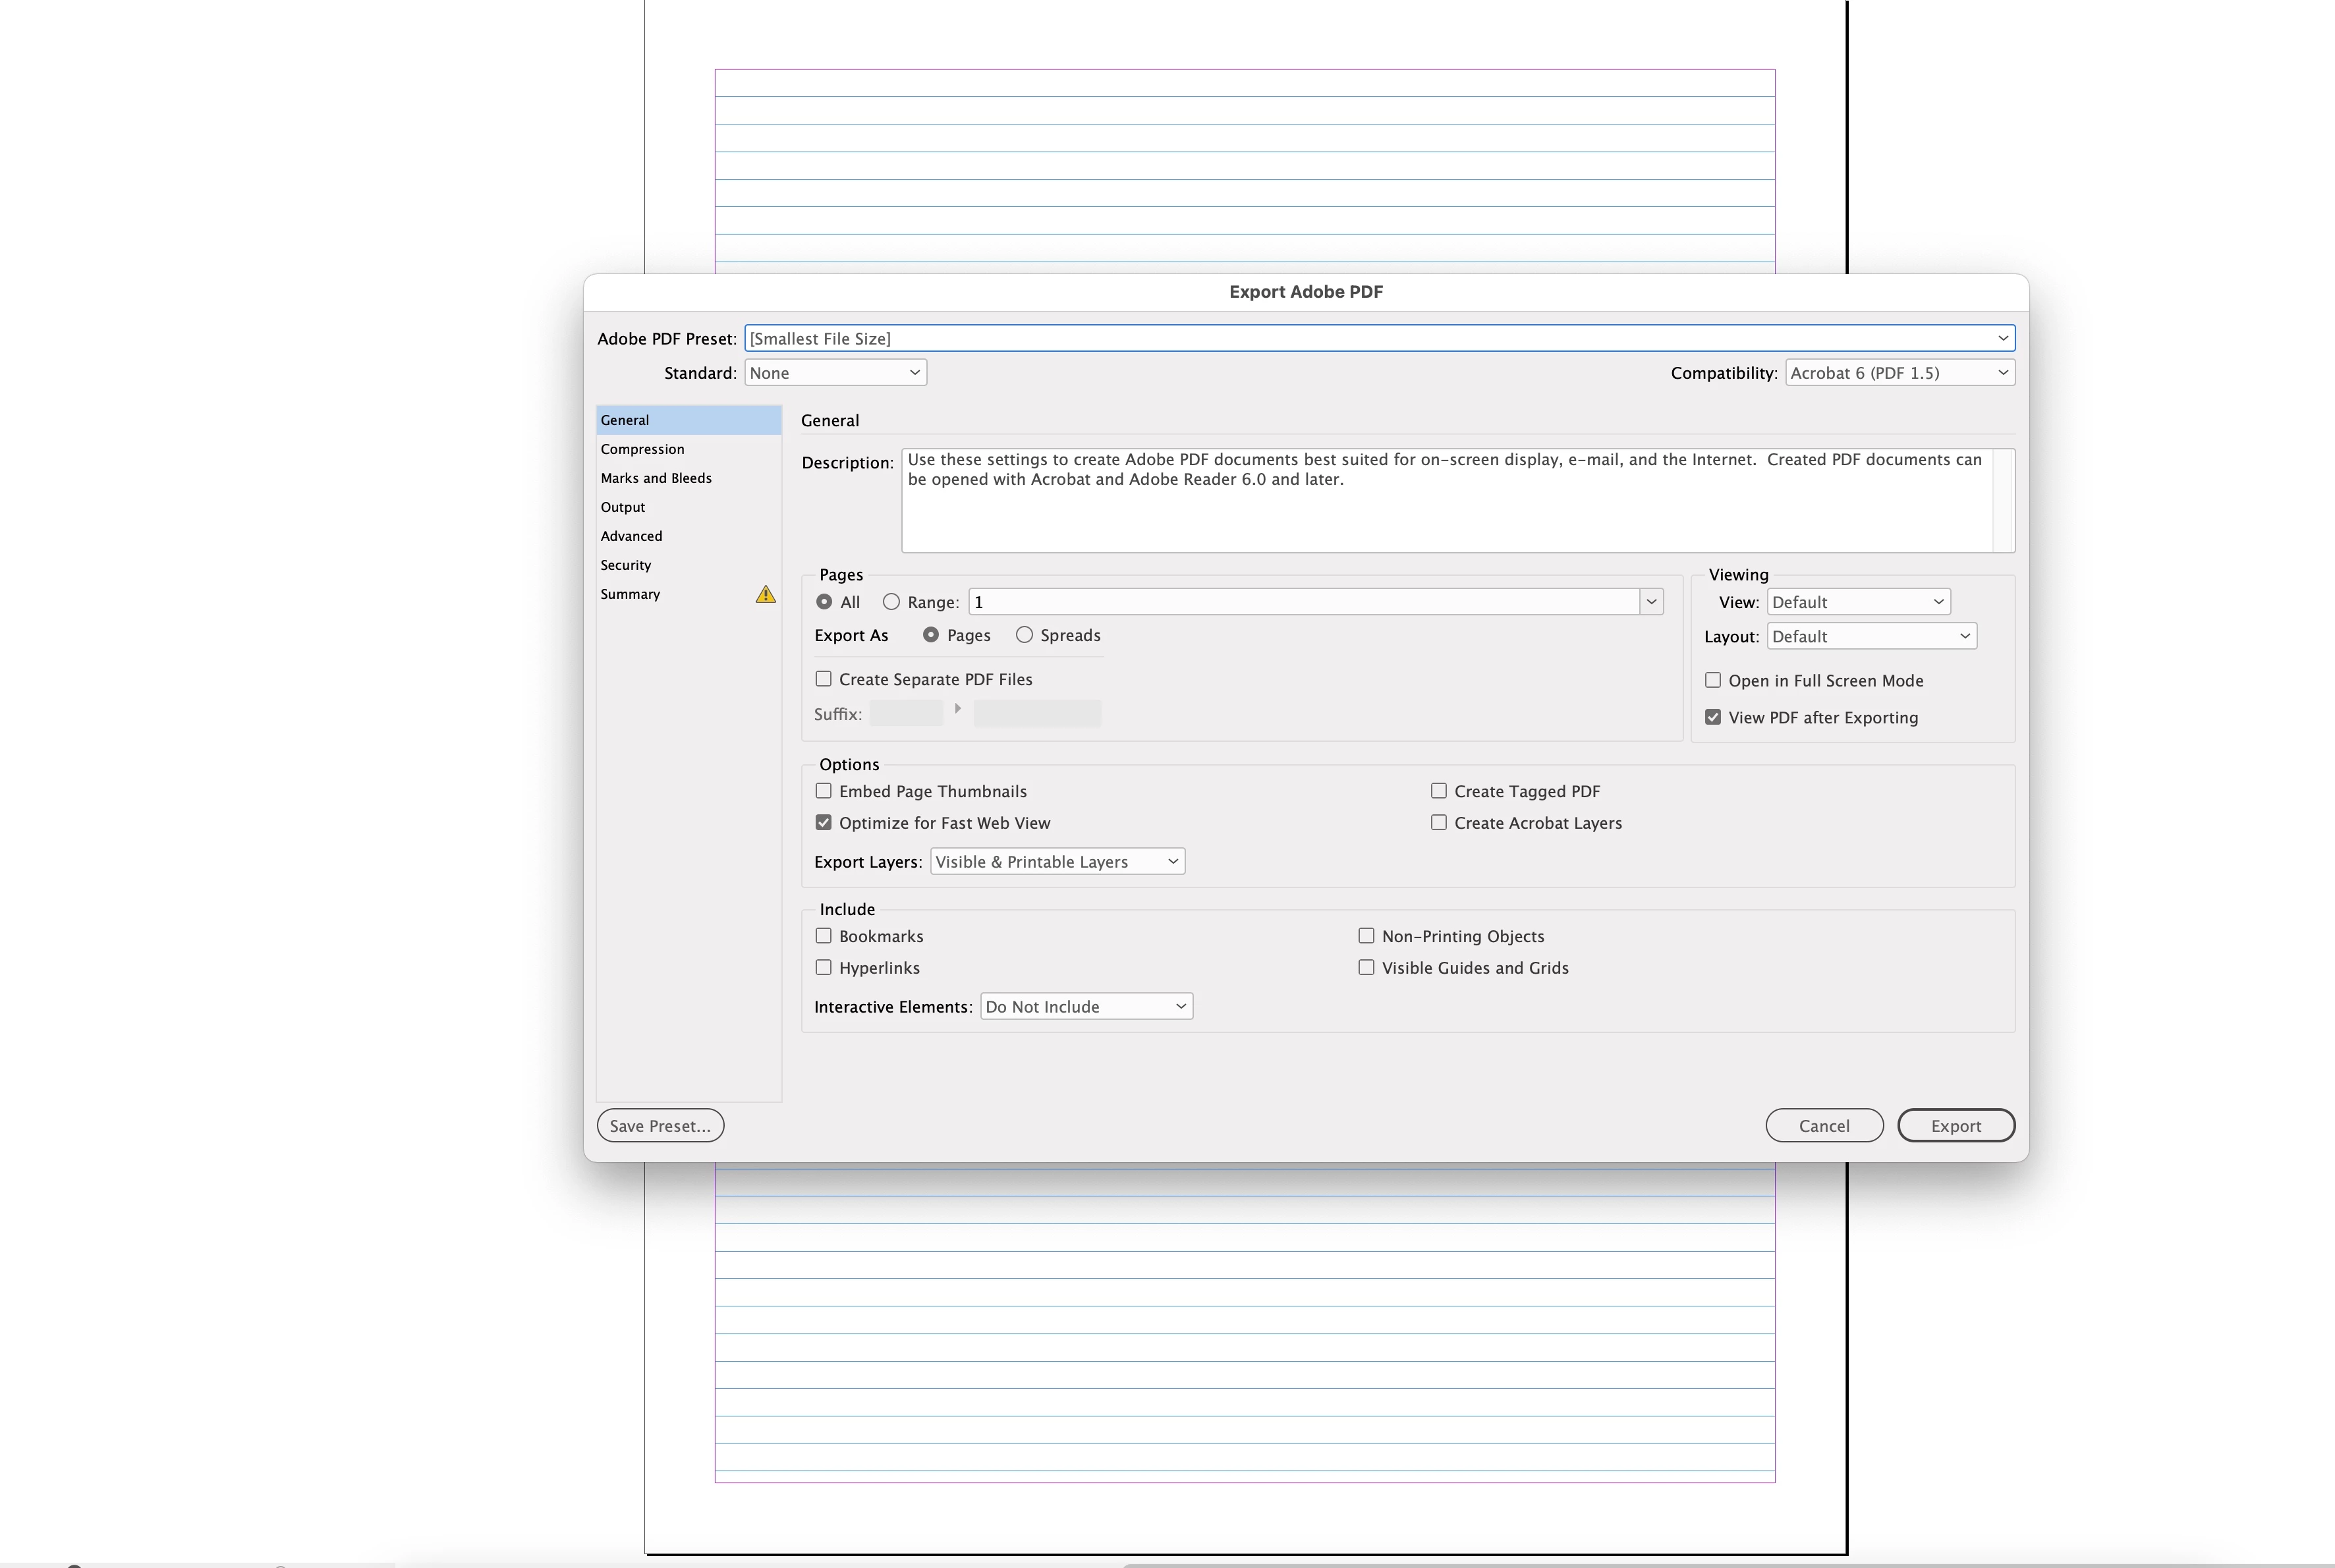Click the Suffix arrow flyout icon

click(957, 709)
